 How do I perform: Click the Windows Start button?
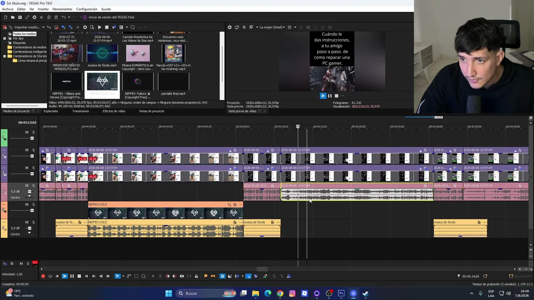[169, 293]
